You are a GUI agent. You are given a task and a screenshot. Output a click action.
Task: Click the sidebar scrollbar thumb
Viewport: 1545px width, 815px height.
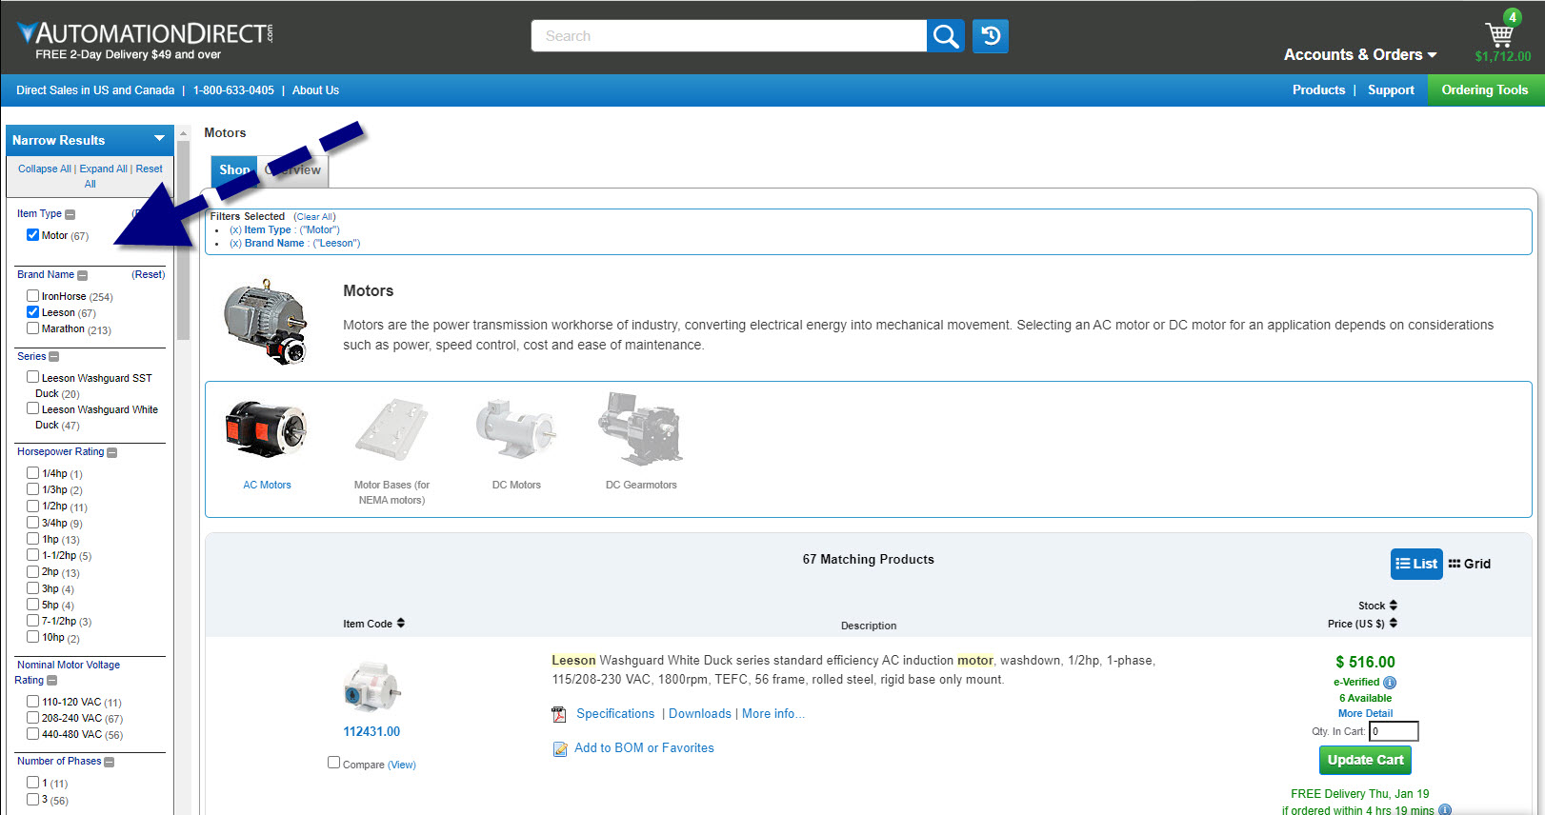coord(183,241)
